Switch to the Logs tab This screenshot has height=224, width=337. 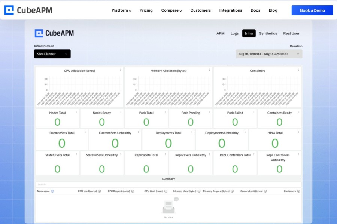pos(234,33)
